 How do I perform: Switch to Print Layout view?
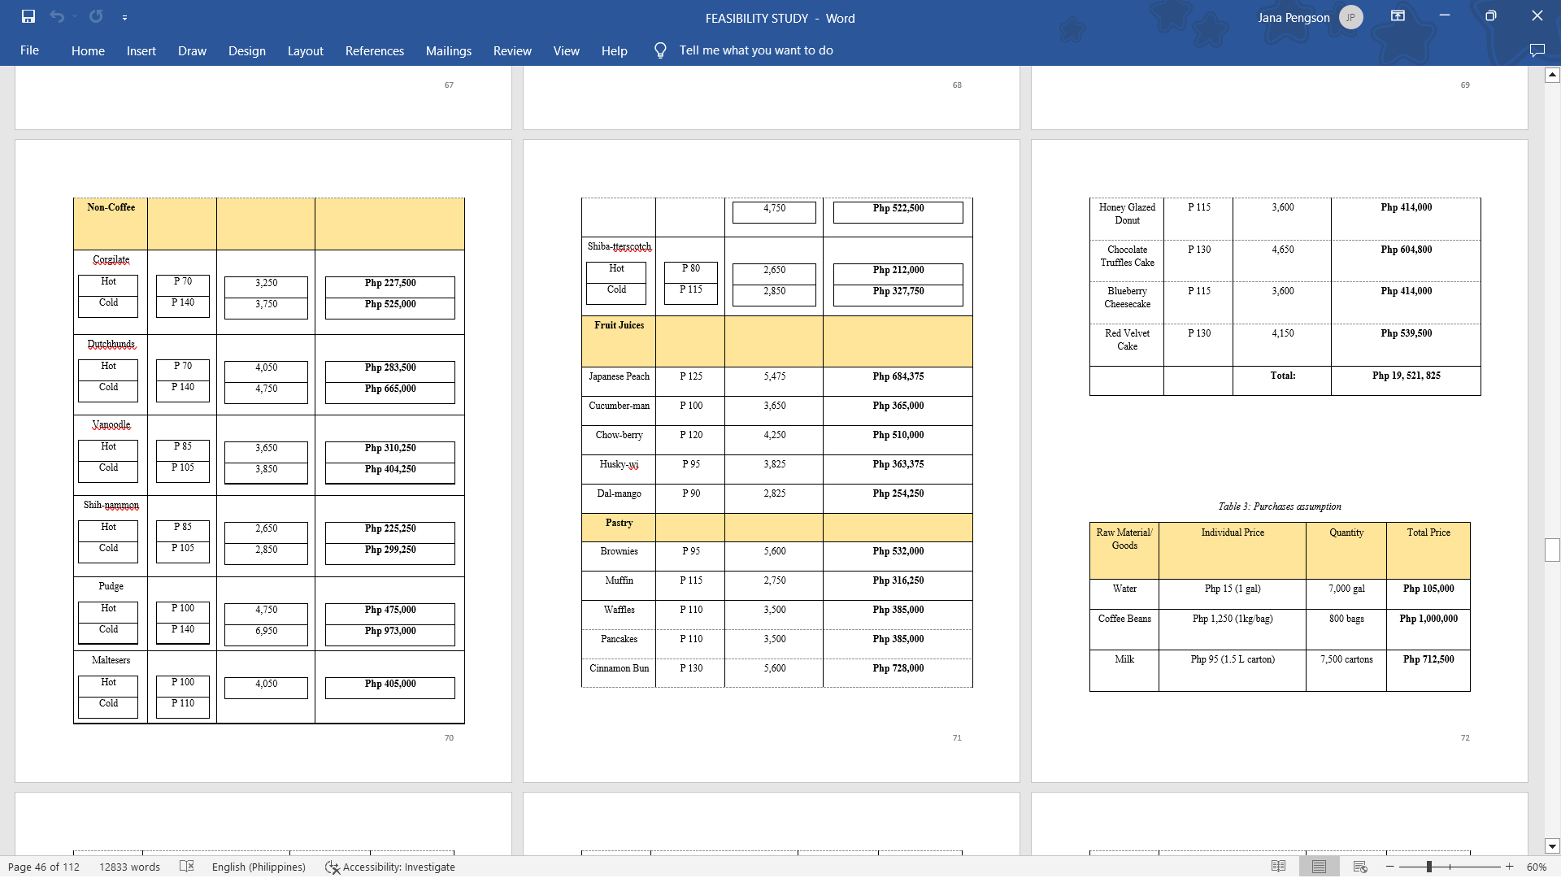tap(1319, 867)
